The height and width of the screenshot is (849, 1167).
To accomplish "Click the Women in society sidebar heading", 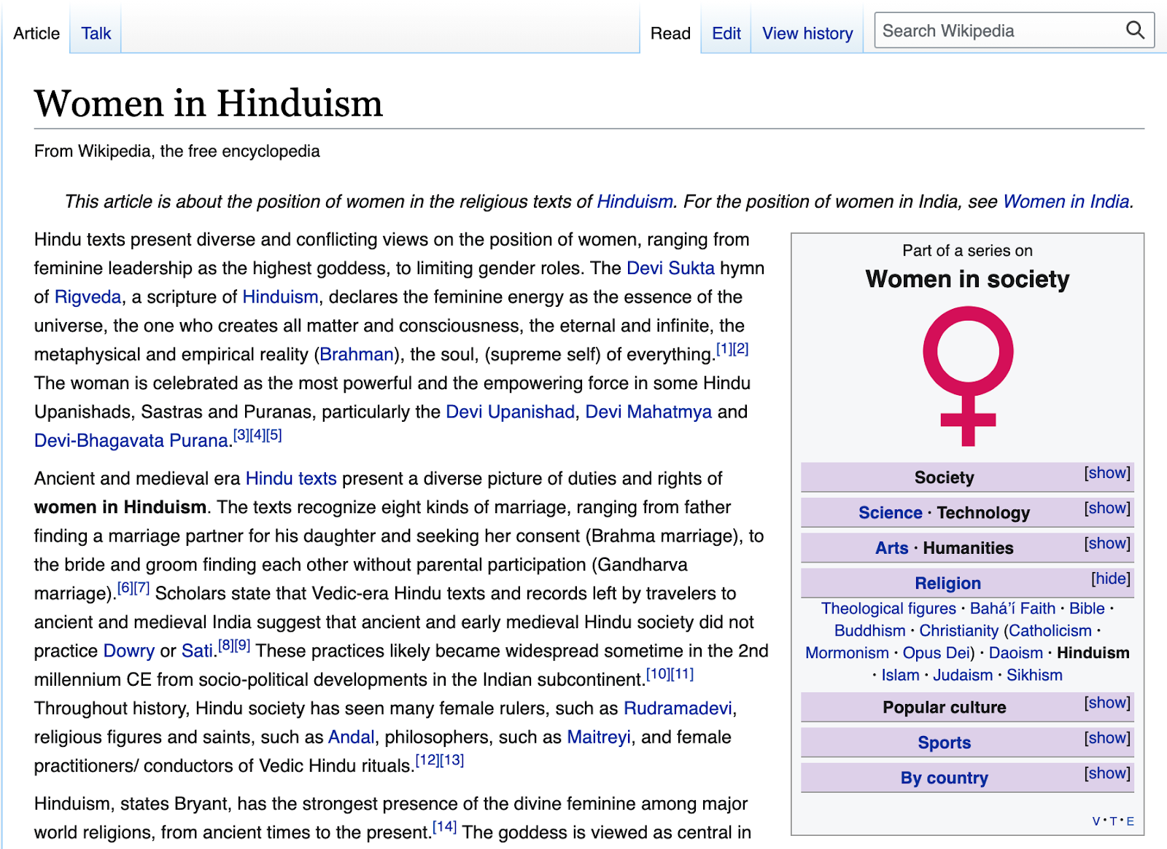I will (967, 279).
